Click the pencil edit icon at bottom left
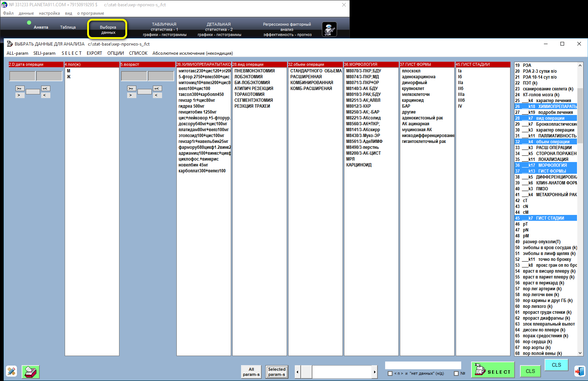The image size is (588, 381). (11, 371)
